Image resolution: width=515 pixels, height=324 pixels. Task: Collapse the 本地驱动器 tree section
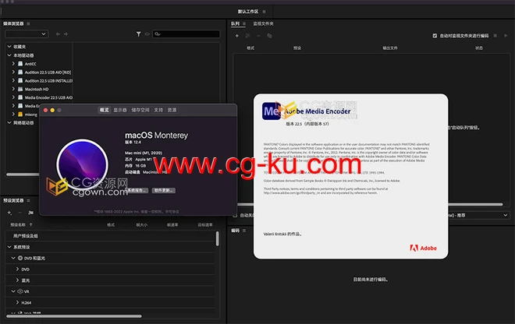click(9, 55)
